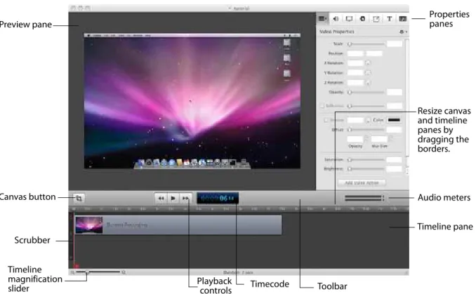
Task: Click the Y Rotation dial
Action: [x=368, y=73]
